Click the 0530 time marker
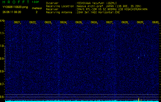 pos(155,22)
